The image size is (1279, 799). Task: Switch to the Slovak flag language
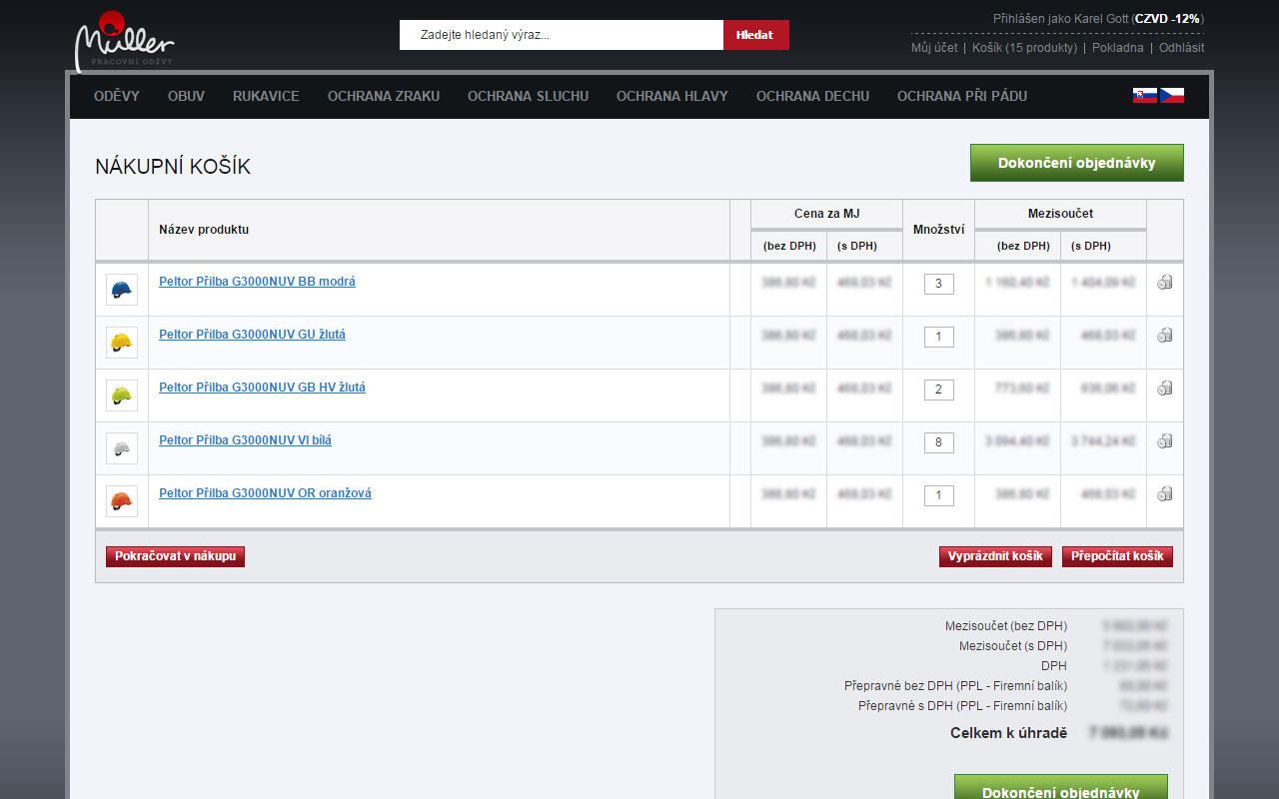point(1145,96)
